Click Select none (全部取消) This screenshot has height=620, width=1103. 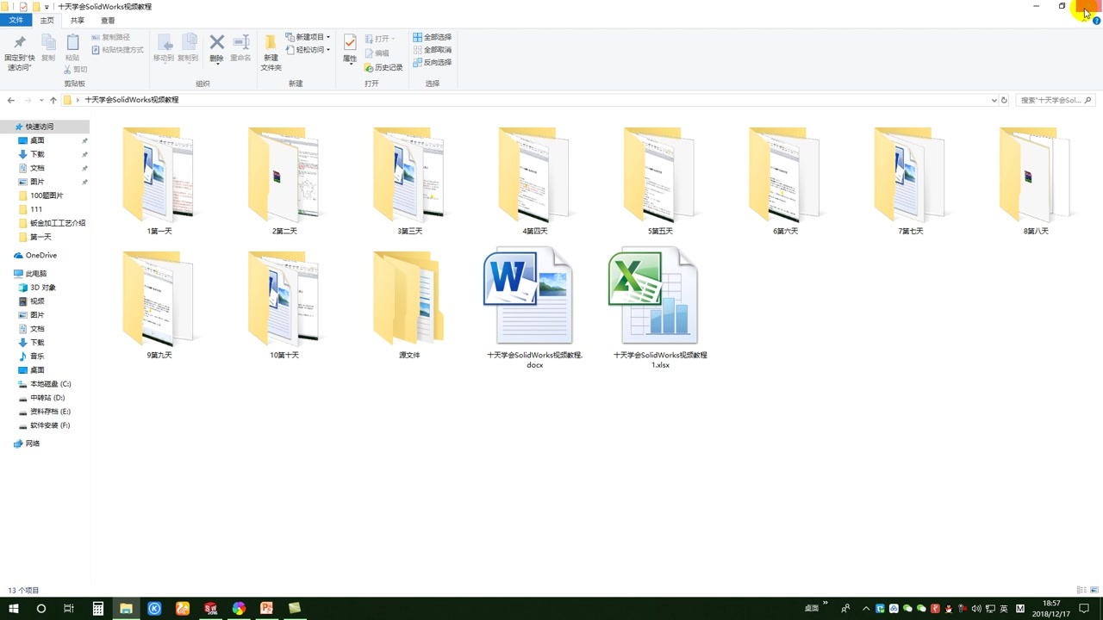coord(432,50)
